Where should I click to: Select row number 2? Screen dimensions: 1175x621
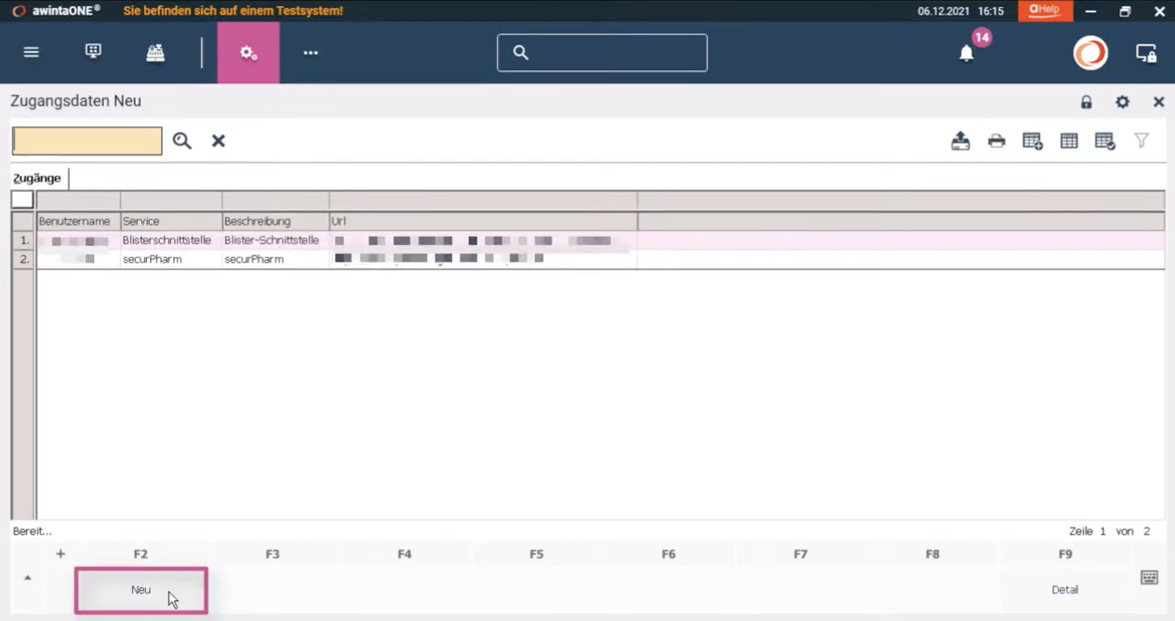23,259
